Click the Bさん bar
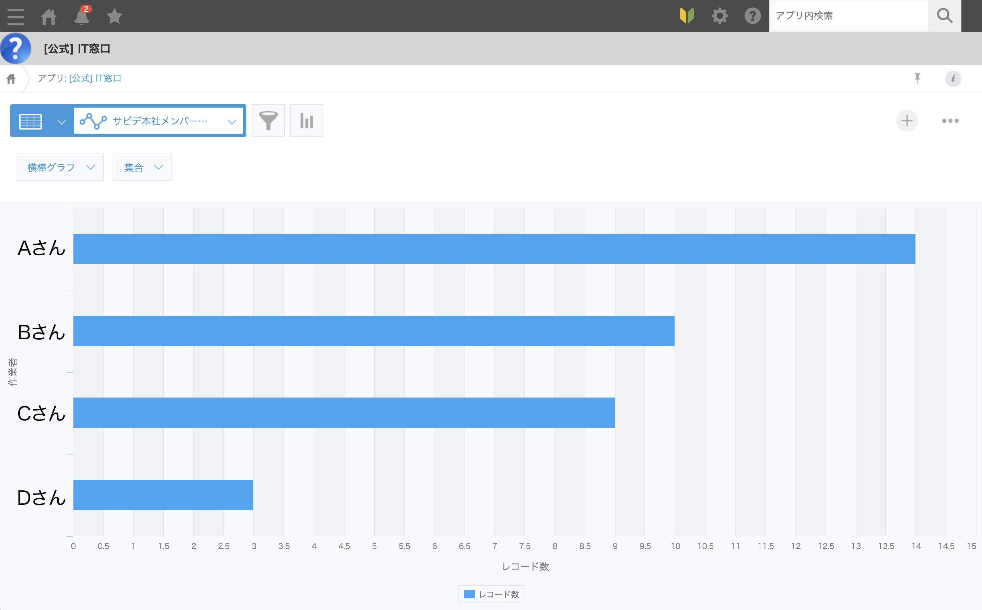This screenshot has height=610, width=982. (x=374, y=331)
